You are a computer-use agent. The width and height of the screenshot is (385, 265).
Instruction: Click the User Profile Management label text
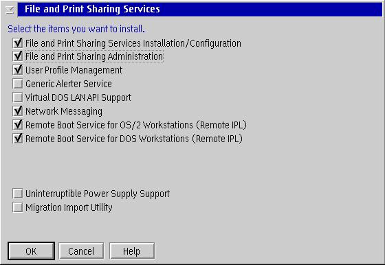(74, 70)
